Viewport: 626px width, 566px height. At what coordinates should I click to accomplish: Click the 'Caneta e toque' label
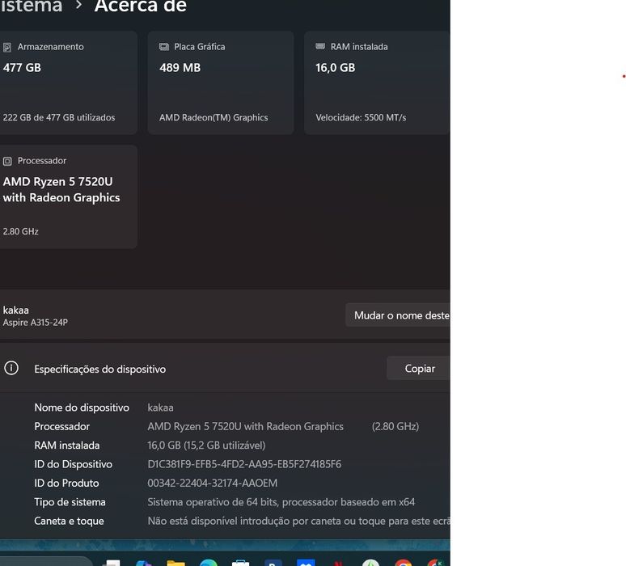click(x=69, y=521)
